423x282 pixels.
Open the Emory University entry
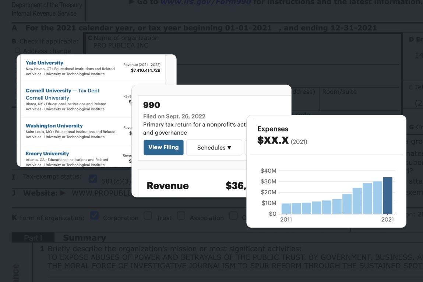[x=47, y=154]
